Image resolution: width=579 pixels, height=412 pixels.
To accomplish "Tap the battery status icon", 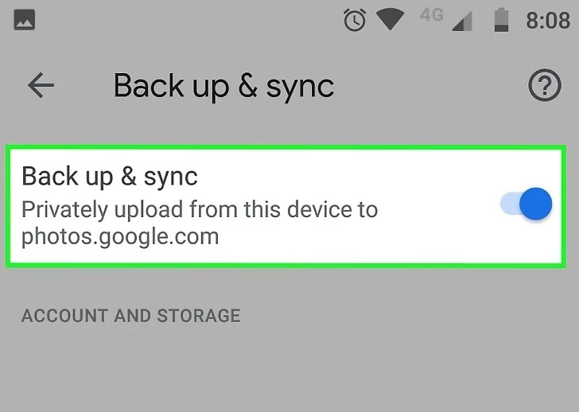I will tap(501, 21).
